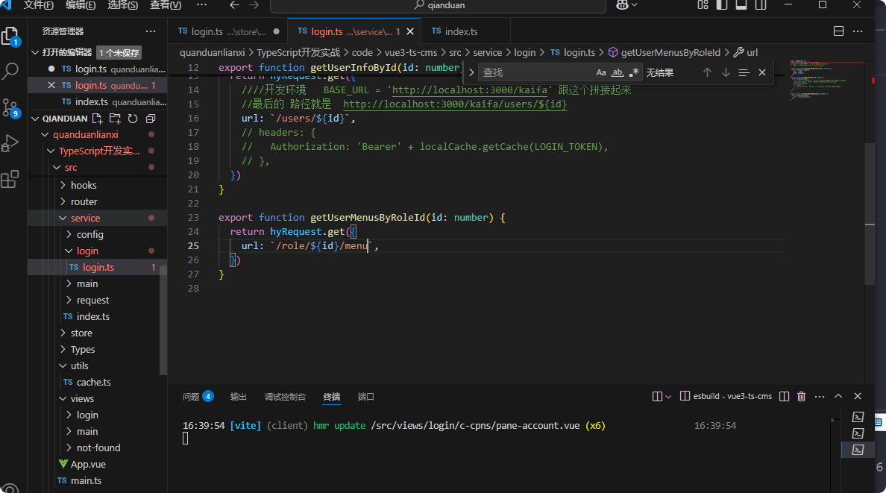
Task: Open the Source Control view
Action: pyautogui.click(x=10, y=107)
